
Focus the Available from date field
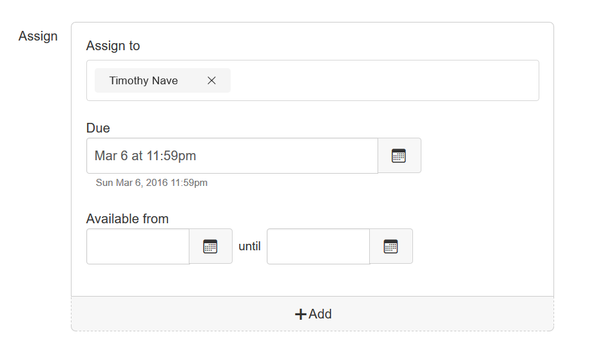138,246
